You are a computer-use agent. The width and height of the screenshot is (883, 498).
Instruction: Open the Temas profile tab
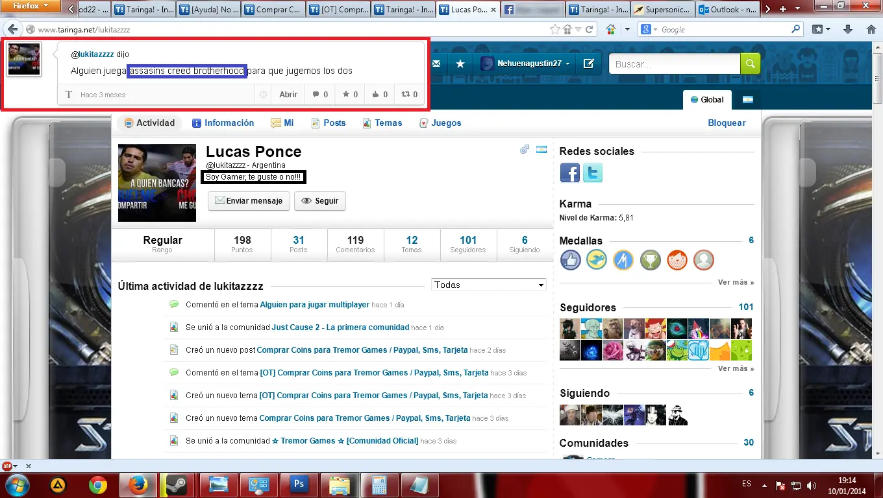(382, 123)
